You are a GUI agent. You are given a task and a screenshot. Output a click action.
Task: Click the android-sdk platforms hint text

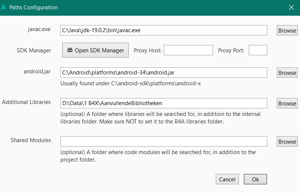click(x=130, y=83)
